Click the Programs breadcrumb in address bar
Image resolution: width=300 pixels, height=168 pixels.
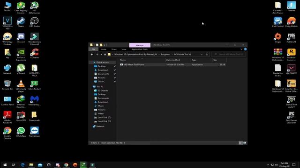165,55
